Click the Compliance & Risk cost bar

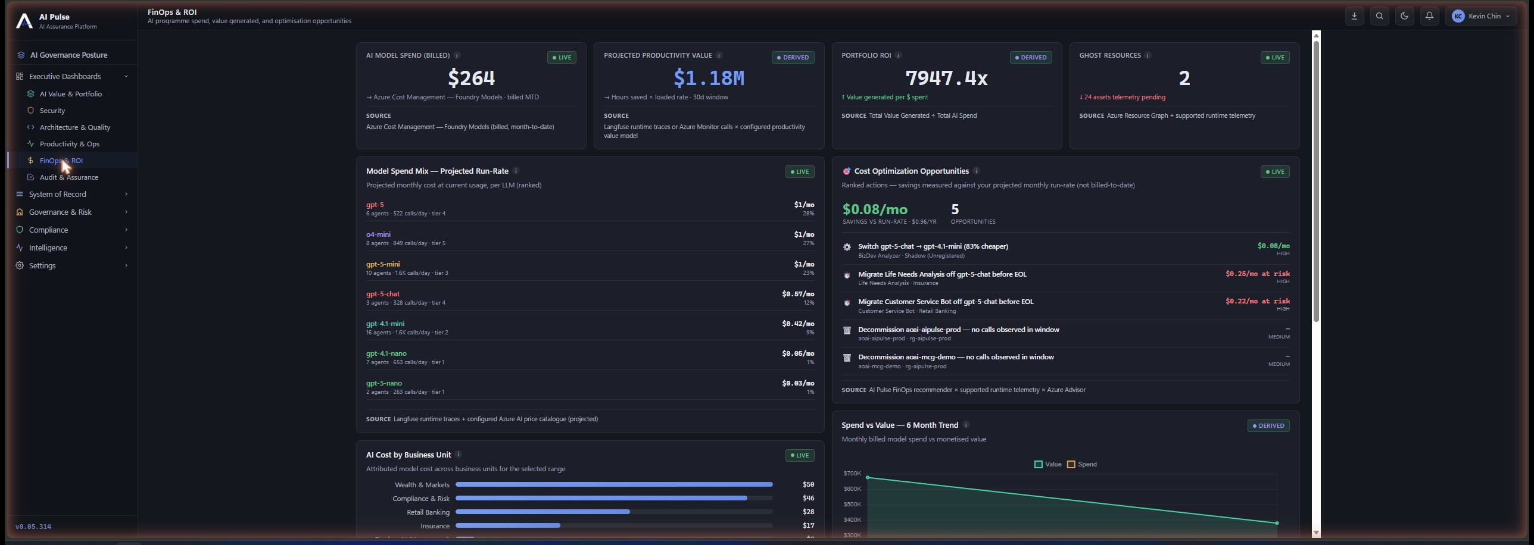(x=601, y=498)
